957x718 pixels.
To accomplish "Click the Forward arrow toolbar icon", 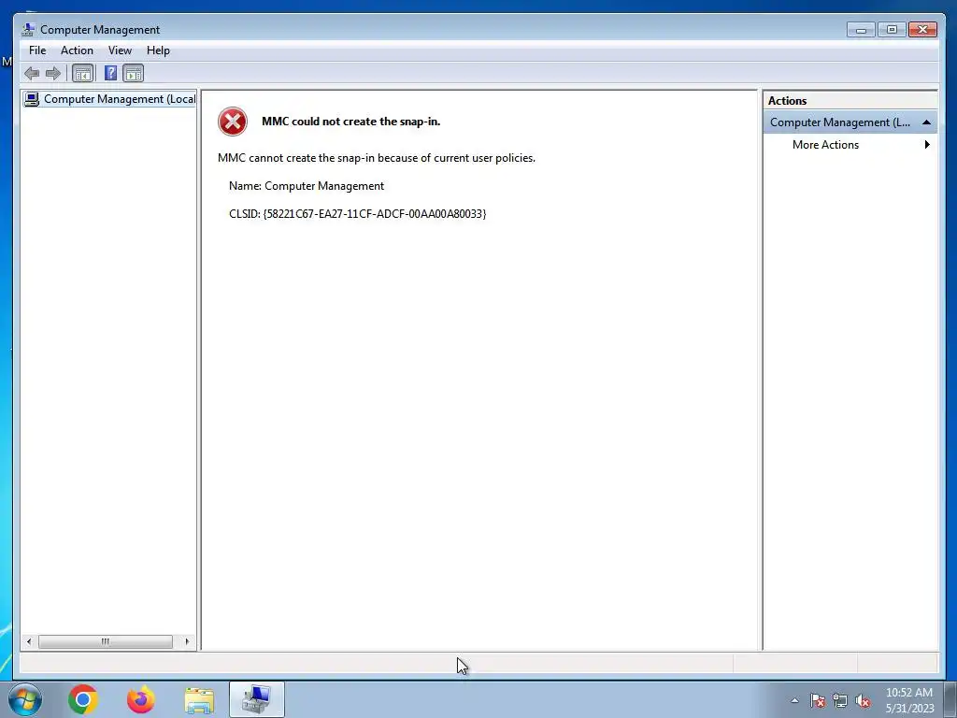I will point(53,74).
